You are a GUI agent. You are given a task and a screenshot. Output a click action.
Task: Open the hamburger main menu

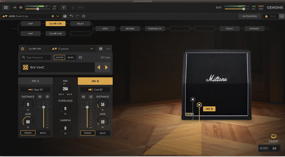(6, 8)
